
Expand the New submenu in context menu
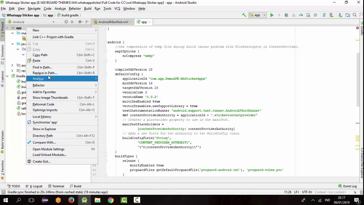click(62, 30)
